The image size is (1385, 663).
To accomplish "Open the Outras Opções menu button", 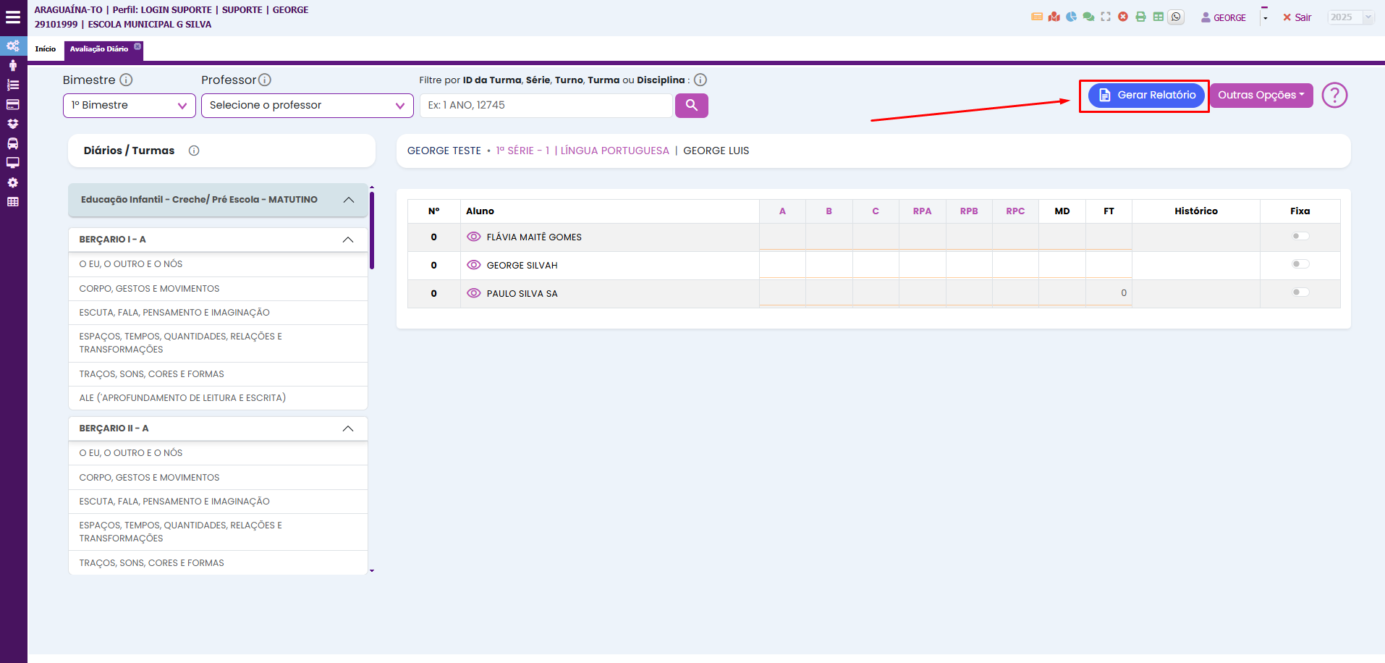I will click(x=1261, y=96).
